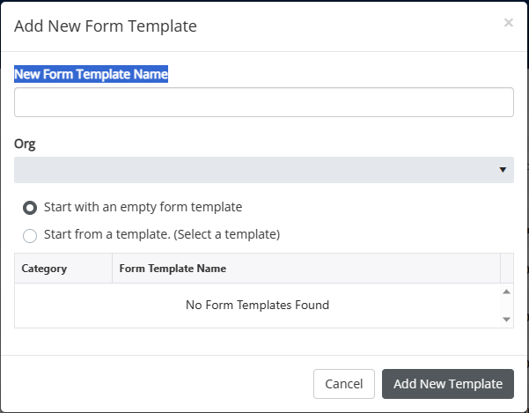Click the scroll down arrow in template list

[506, 319]
